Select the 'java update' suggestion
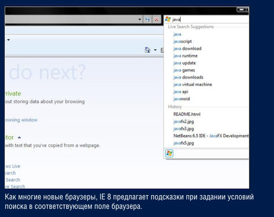This screenshot has height=217, width=274. (x=185, y=63)
